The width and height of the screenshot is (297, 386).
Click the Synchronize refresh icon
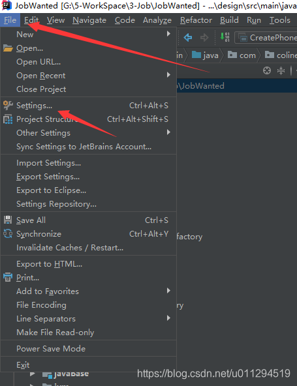tap(8, 233)
